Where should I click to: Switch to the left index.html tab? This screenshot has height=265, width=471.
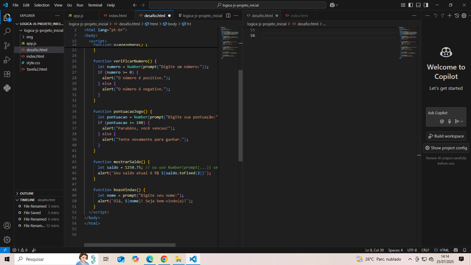pos(117,16)
